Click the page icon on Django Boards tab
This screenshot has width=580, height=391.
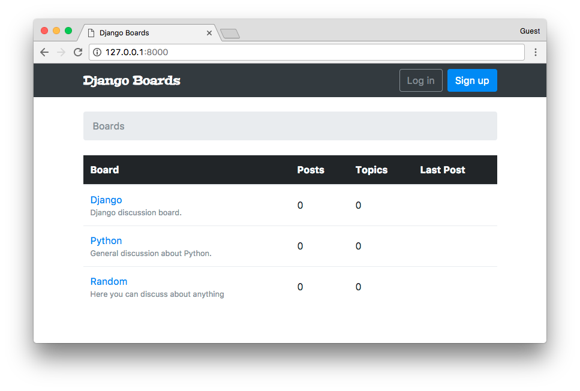(x=91, y=33)
